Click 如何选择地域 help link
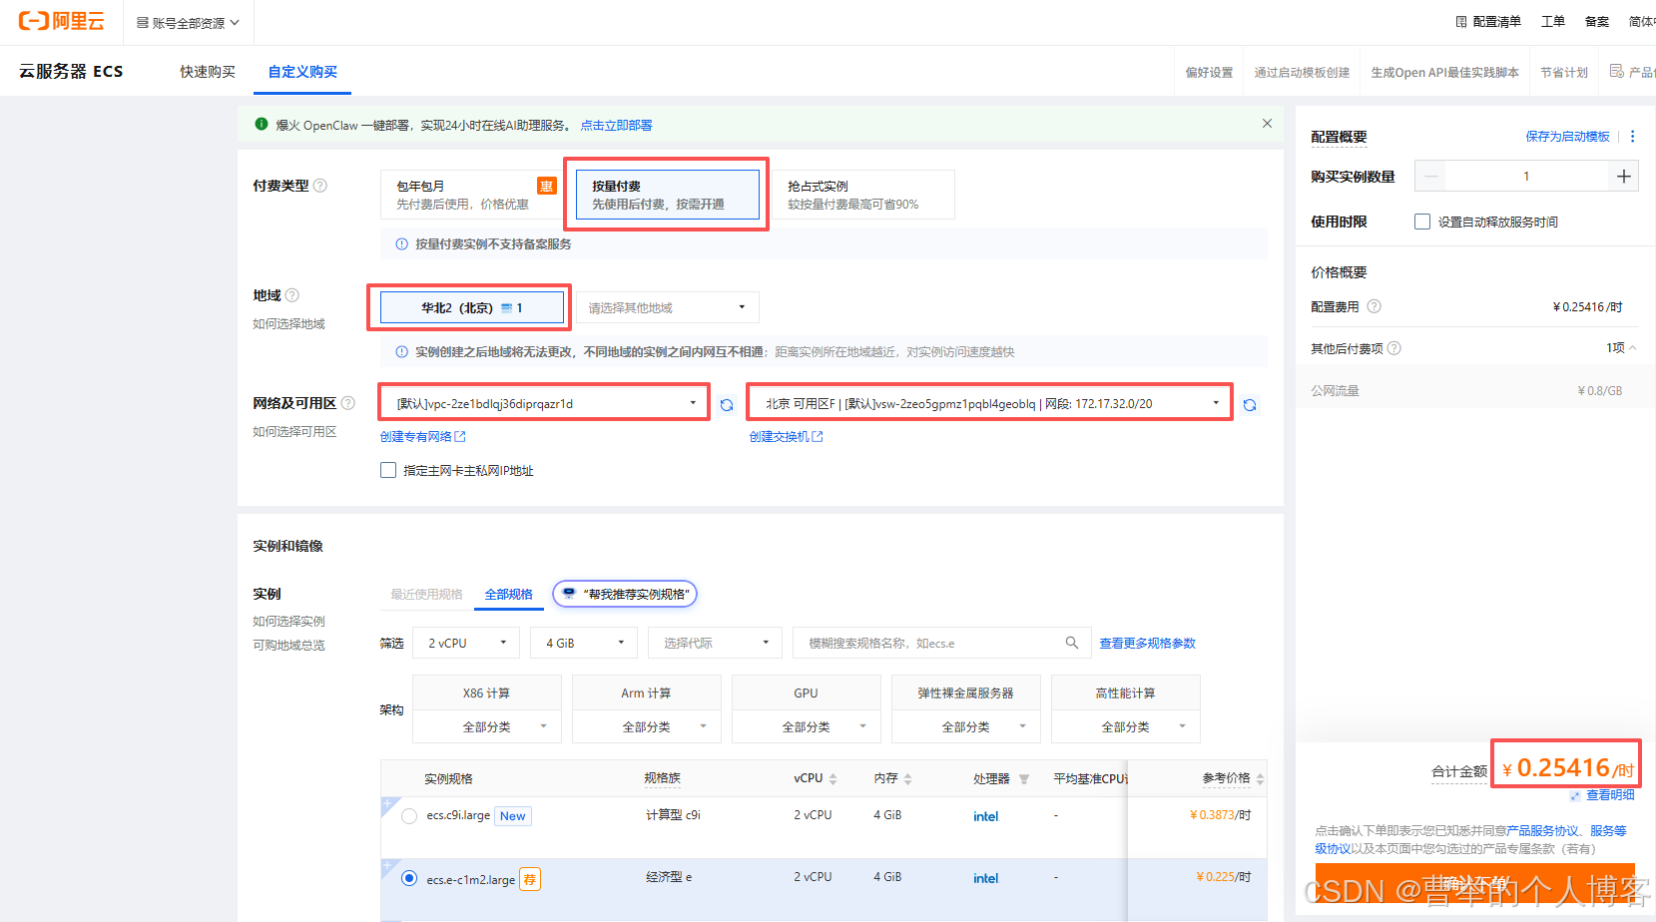 [288, 323]
